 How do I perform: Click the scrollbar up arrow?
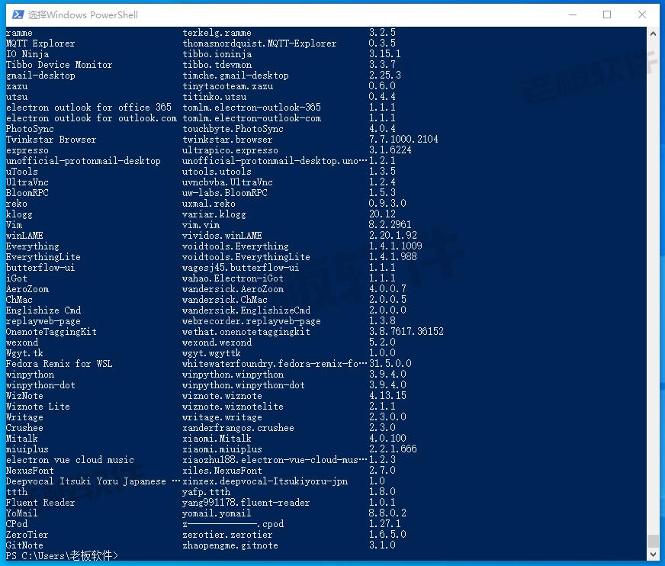point(653,33)
